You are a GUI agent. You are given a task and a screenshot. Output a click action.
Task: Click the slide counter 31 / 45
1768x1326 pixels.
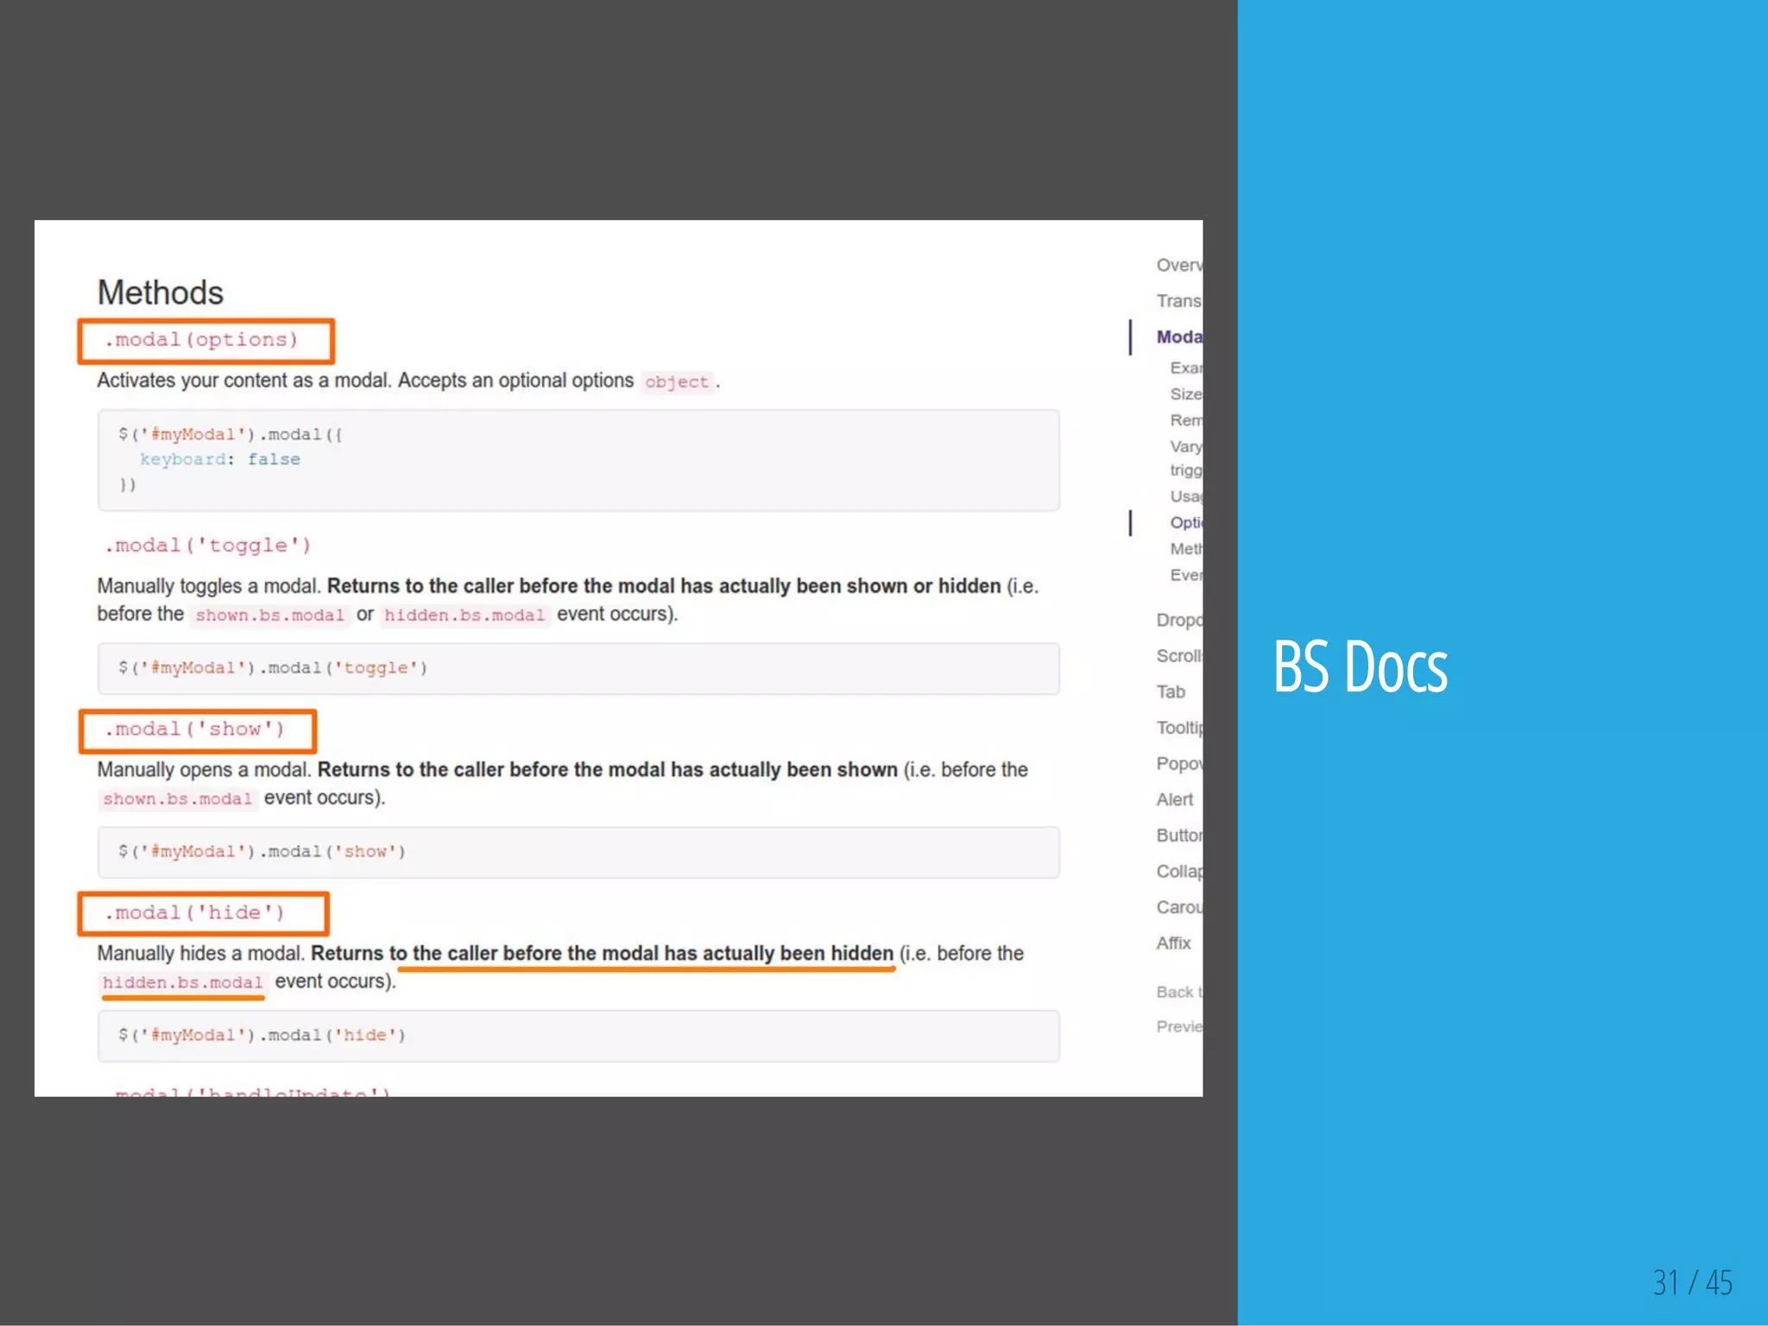coord(1691,1283)
